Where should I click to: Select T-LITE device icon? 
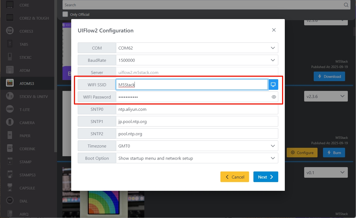(x=10, y=109)
